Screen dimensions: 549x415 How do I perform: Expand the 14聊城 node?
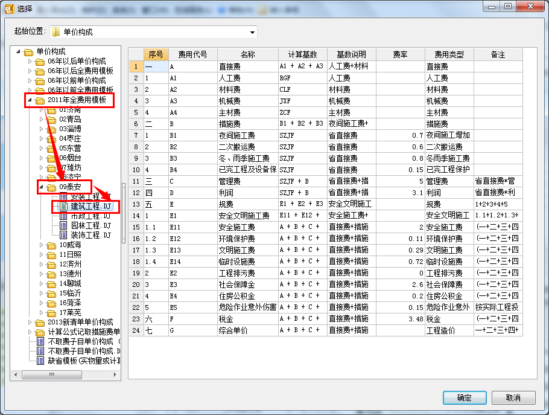41,283
